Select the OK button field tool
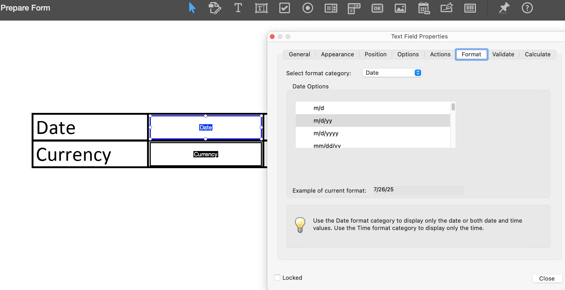This screenshot has height=290, width=565. click(x=377, y=8)
